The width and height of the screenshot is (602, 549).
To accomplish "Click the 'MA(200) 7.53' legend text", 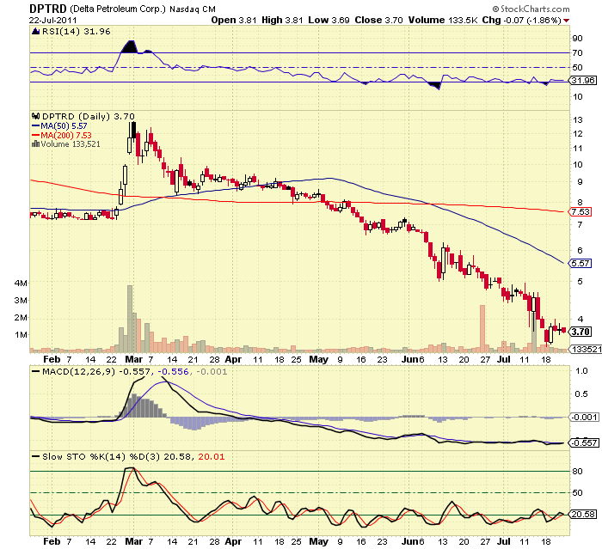I will 66,135.
